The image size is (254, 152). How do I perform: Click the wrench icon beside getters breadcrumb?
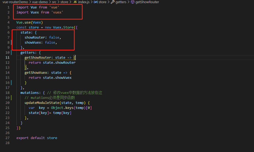[x=113, y=2]
